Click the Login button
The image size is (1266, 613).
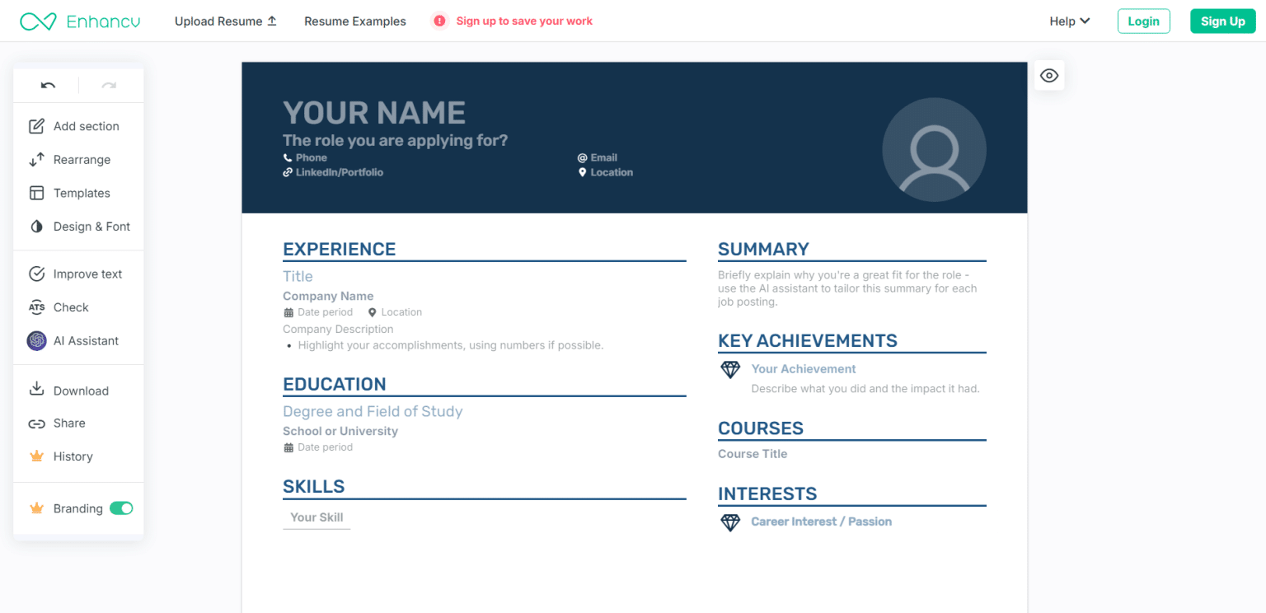(1143, 21)
